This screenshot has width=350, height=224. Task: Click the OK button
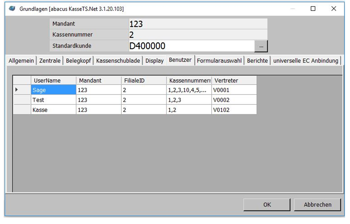pyautogui.click(x=267, y=204)
